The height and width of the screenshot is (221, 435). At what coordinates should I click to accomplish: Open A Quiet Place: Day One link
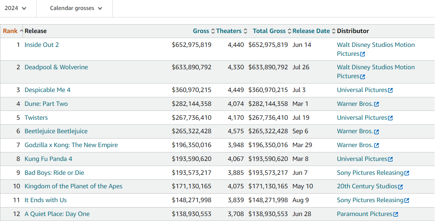[x=57, y=214]
